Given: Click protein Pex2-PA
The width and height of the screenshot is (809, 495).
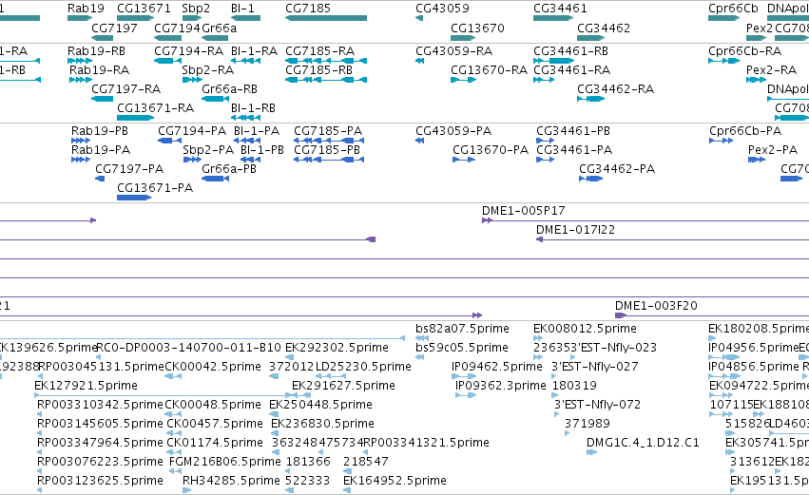Looking at the screenshot, I should pyautogui.click(x=773, y=149).
